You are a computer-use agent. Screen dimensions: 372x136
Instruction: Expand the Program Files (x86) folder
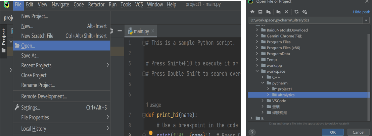tap(257, 48)
